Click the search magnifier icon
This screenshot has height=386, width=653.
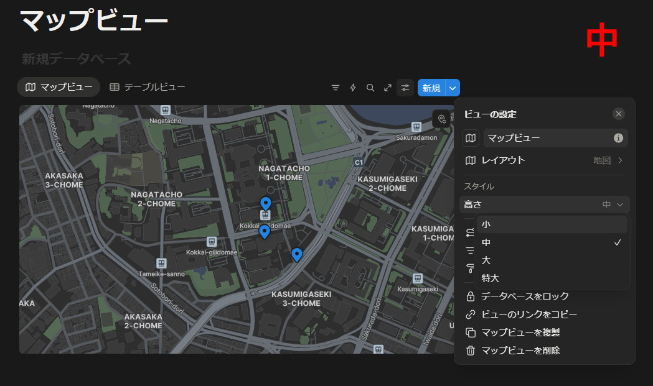[x=370, y=88]
